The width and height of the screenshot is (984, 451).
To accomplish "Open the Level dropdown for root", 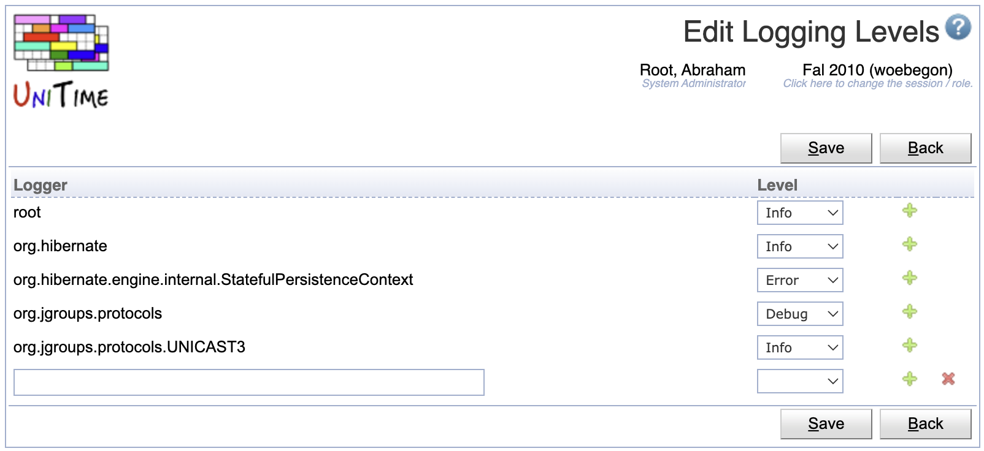I will pos(800,213).
